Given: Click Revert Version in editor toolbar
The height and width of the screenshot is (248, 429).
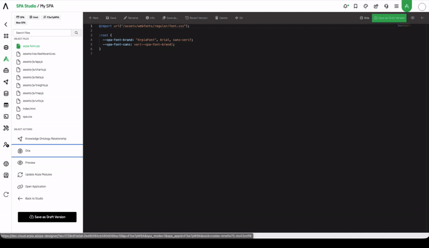Looking at the screenshot, I should 196,18.
